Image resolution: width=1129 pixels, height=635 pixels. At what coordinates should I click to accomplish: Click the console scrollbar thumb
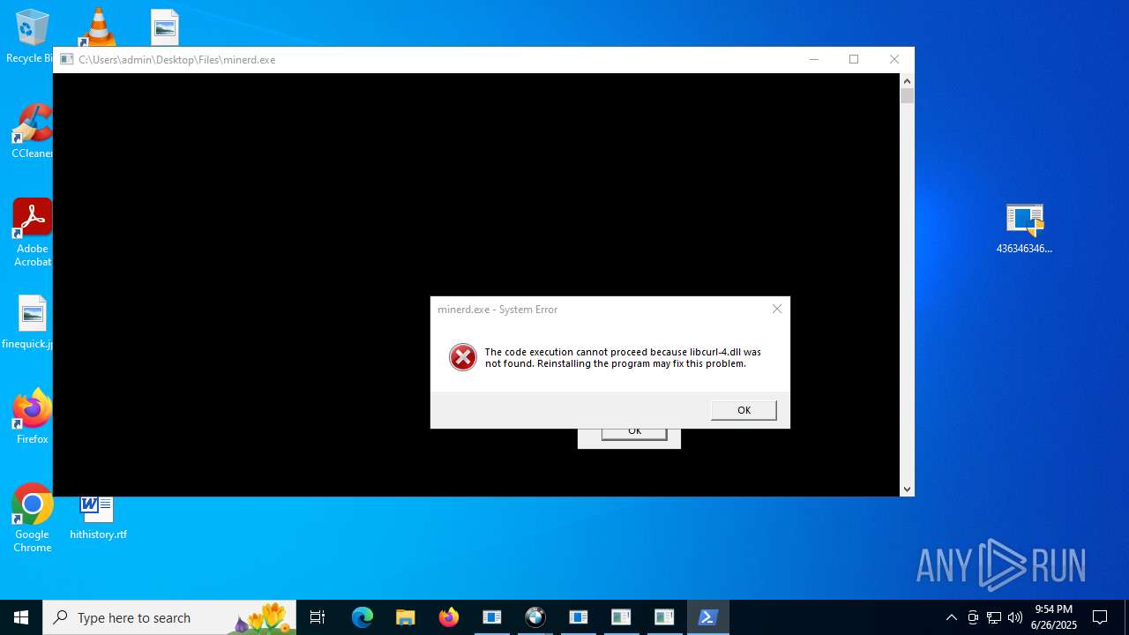[x=907, y=95]
